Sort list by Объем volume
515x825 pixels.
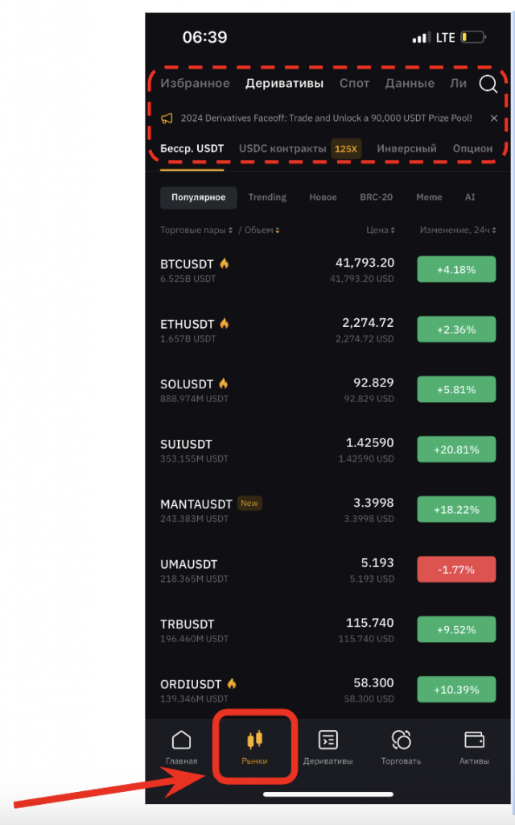pyautogui.click(x=262, y=230)
